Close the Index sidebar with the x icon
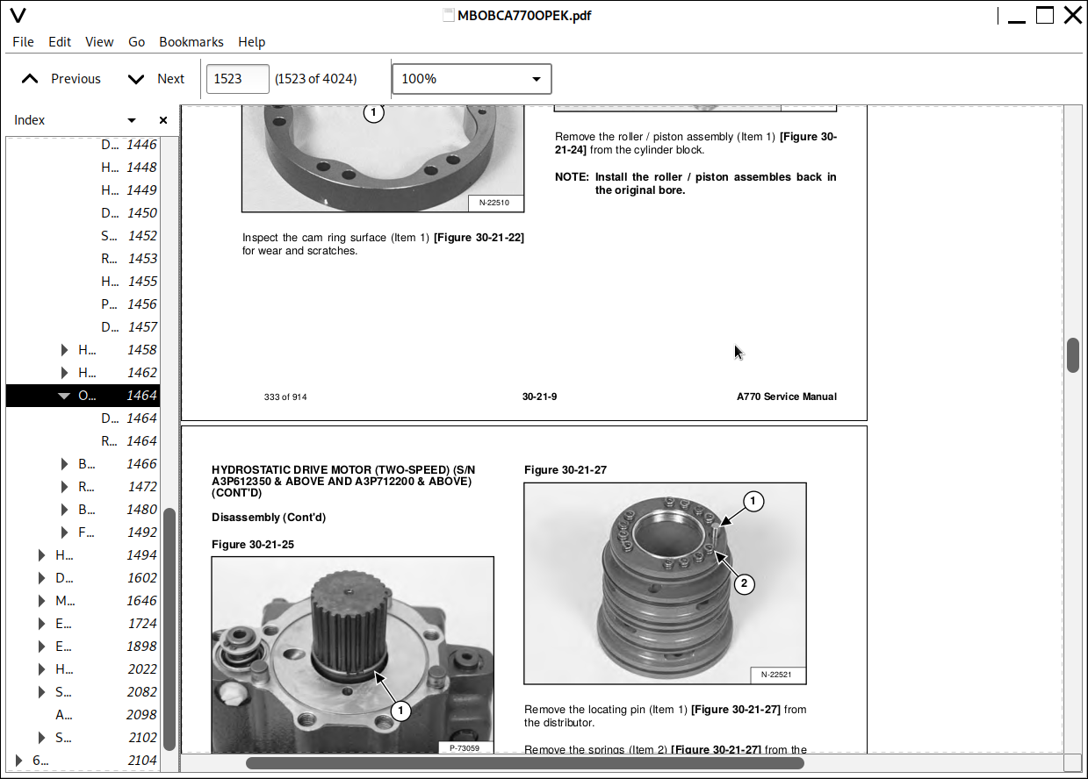Screen dimensions: 1088x779 162,120
